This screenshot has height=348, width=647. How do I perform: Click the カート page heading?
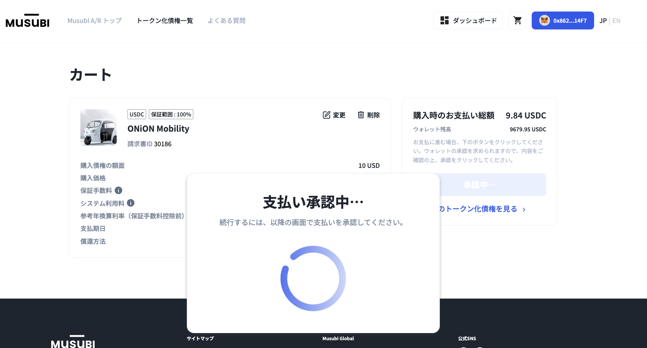pos(91,75)
